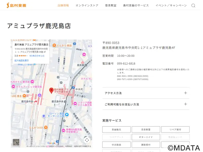This screenshot has height=152, width=203.
Task: Expand the ご利用可能なお支払い方法 section
Action: (146, 104)
